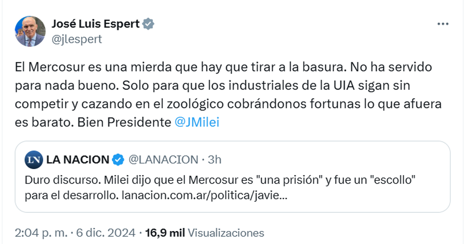Click the verified badge beside José Luis Espert
This screenshot has width=474, height=244.
(148, 24)
